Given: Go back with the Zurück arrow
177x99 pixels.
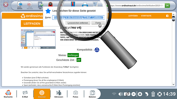Looking at the screenshot, I should coord(20,5).
